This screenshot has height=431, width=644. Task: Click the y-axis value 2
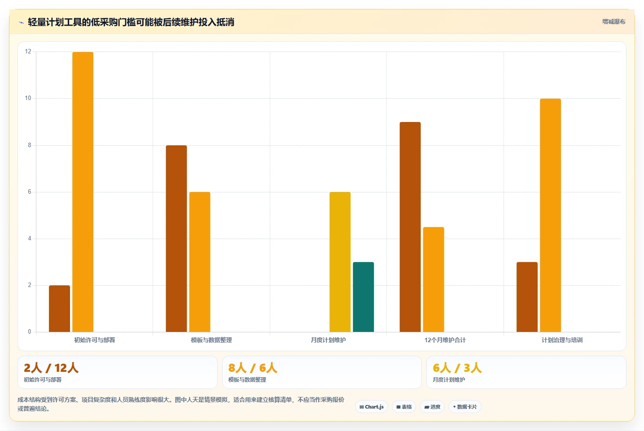click(x=30, y=285)
